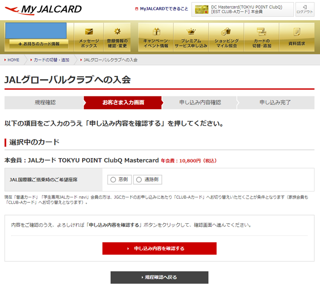Screen dimensions: 320x285
Task: Click 申し込み内容を確認する red button
Action: (160, 248)
